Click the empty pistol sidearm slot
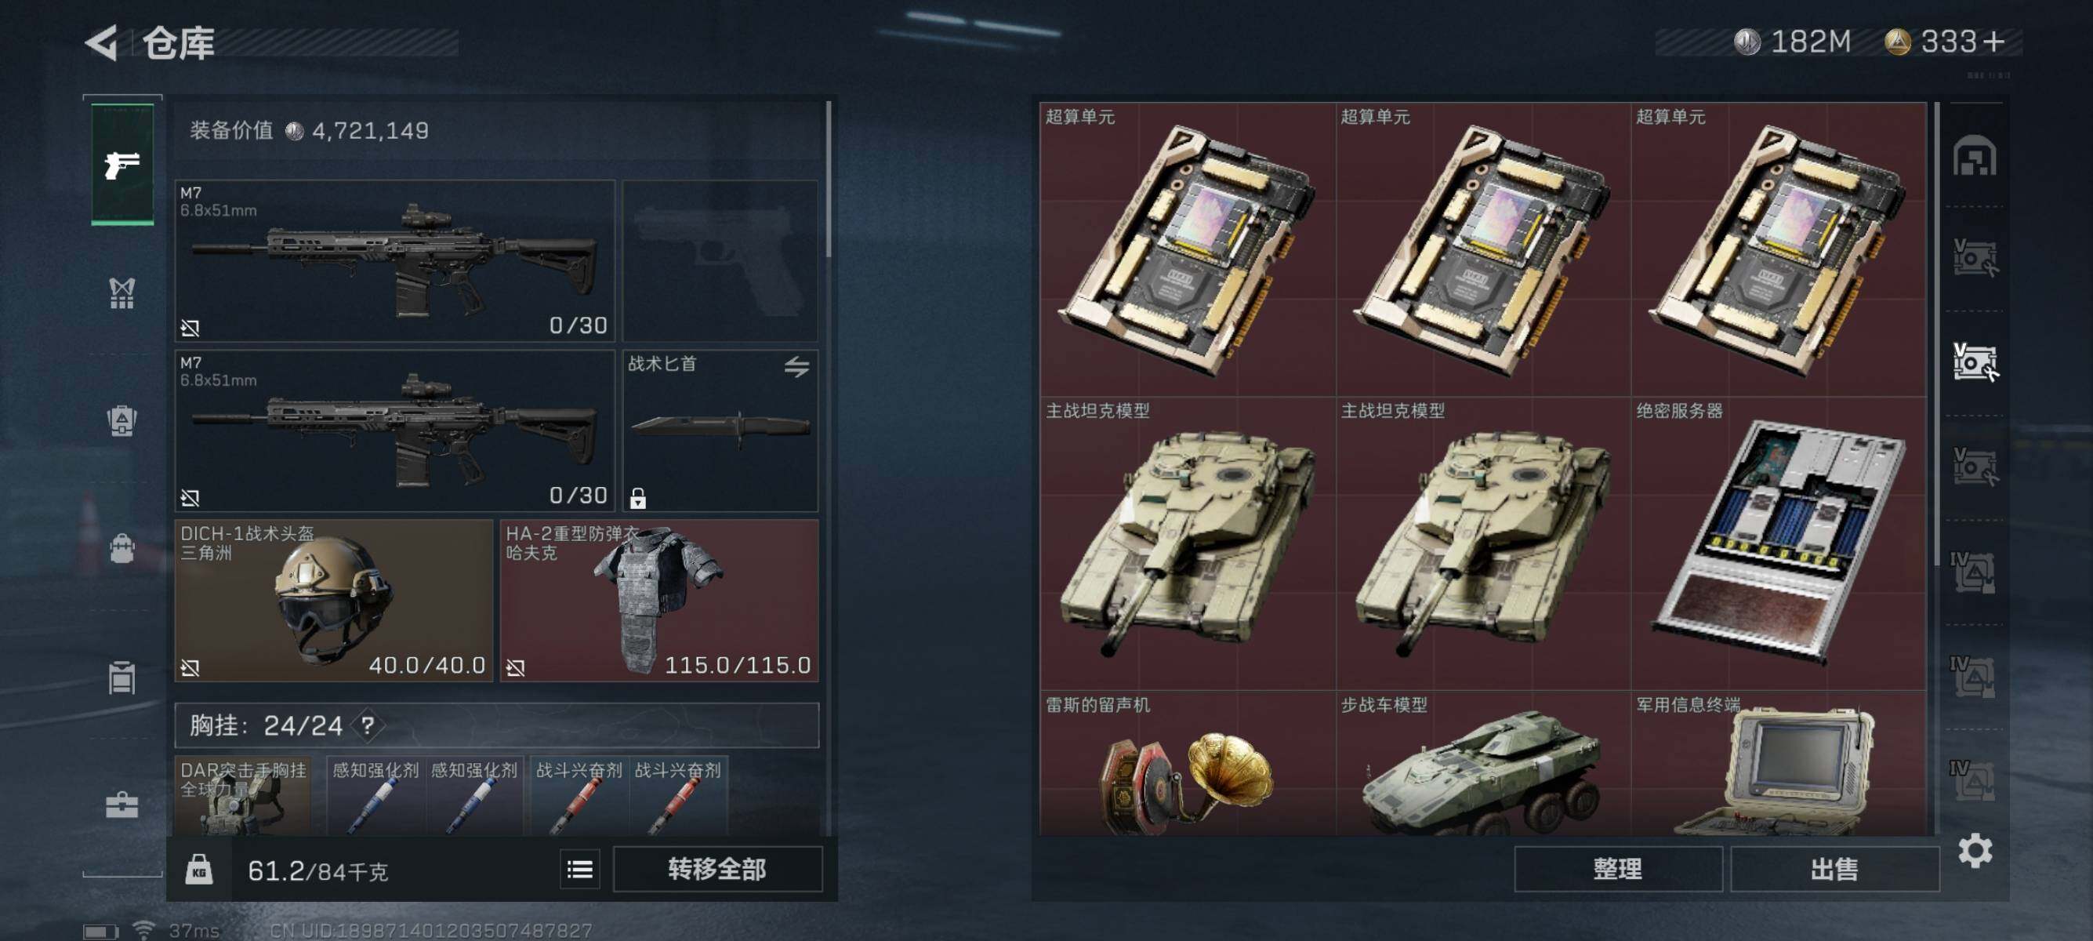This screenshot has height=941, width=2093. pos(720,261)
